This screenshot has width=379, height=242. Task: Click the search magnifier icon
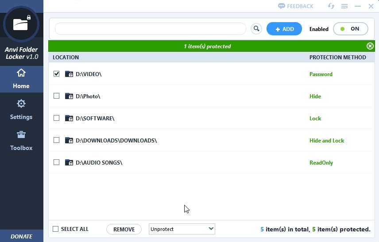[256, 29]
